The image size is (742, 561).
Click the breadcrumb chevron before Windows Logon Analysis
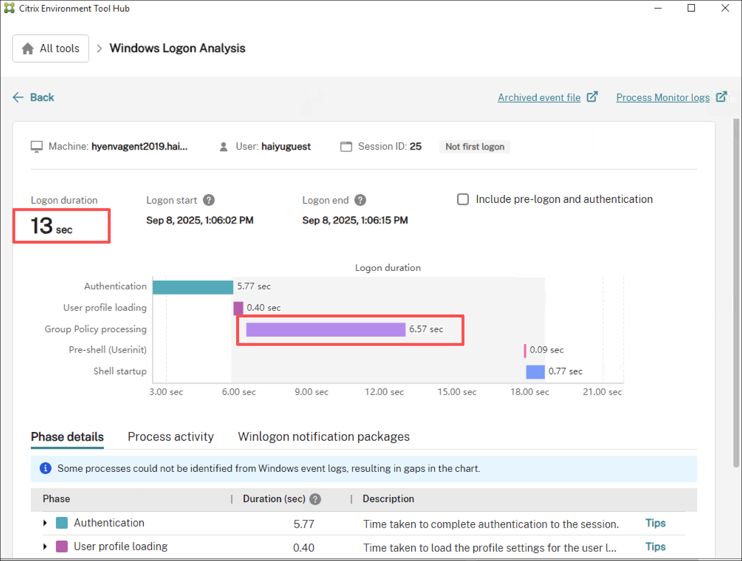point(99,49)
